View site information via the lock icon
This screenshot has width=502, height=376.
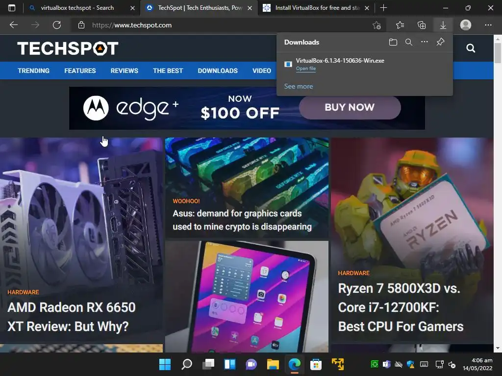point(81,25)
